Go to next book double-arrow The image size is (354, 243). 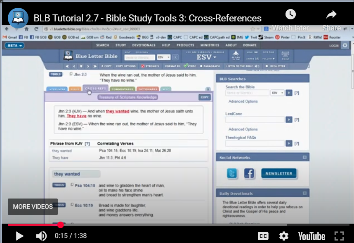95,66
